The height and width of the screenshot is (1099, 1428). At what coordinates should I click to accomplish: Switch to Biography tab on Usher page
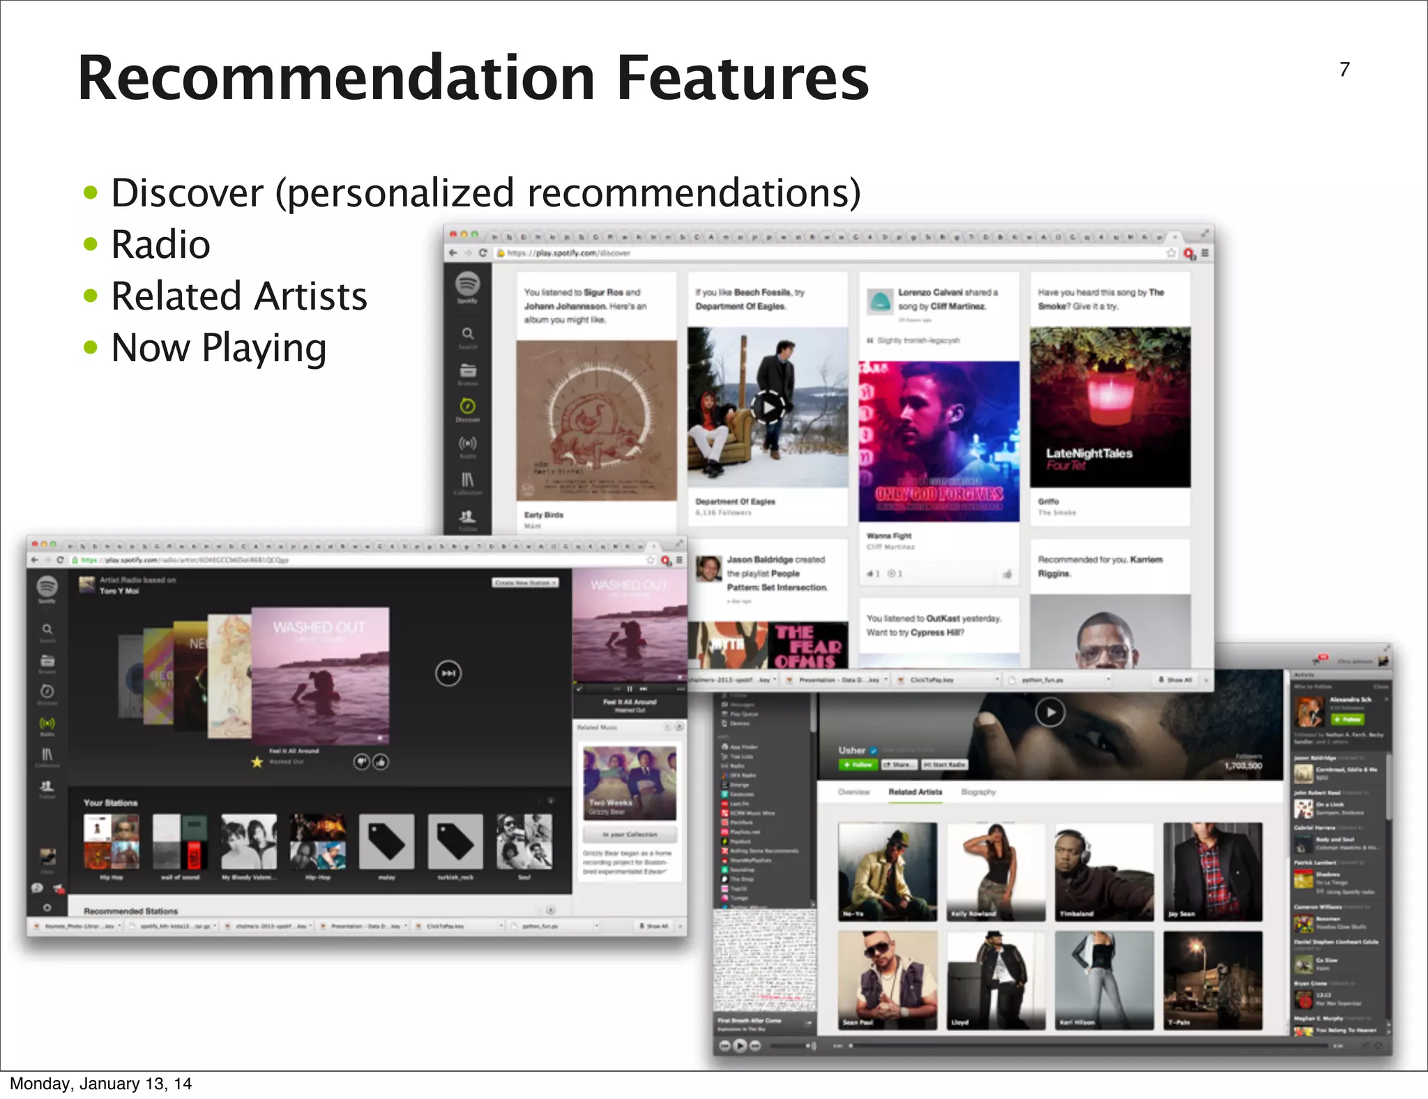pos(978,792)
